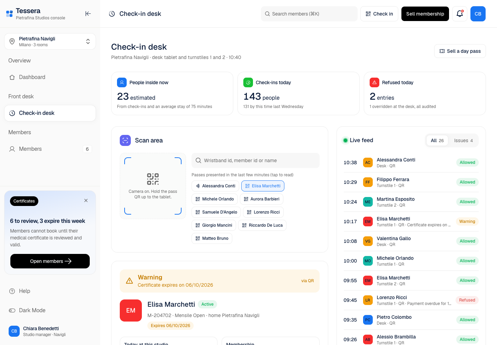The width and height of the screenshot is (497, 345).
Task: Click the warning triangle icon in the banner
Action: [x=129, y=281]
